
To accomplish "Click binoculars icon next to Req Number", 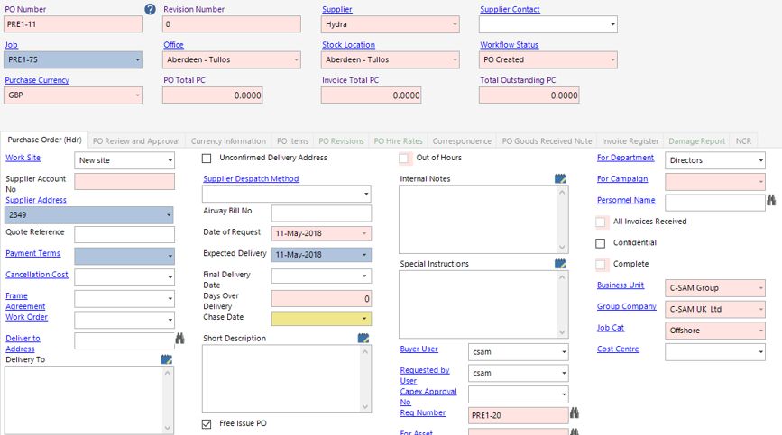I will (574, 413).
